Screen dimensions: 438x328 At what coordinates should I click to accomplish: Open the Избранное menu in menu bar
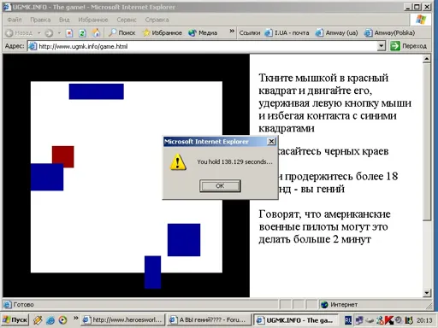[93, 20]
